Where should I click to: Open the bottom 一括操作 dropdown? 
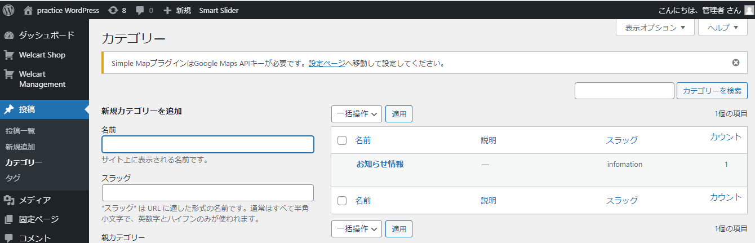pyautogui.click(x=357, y=229)
